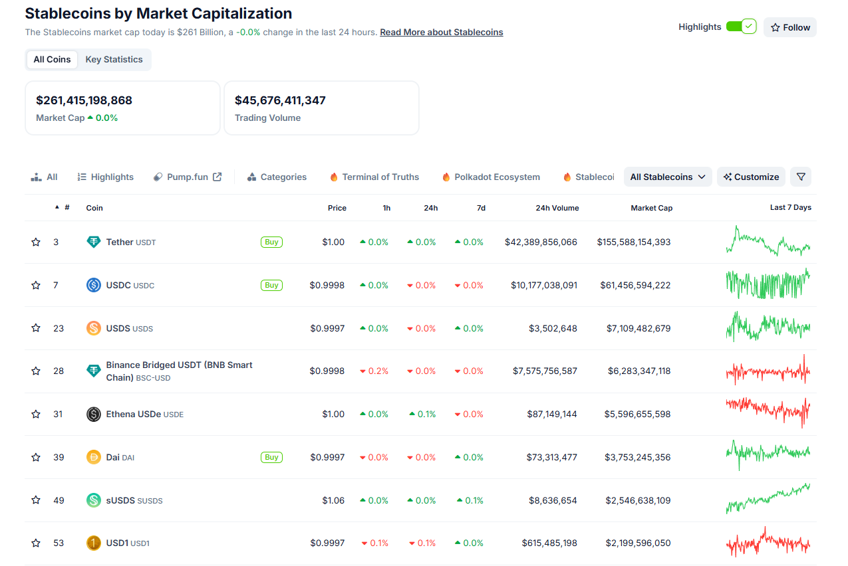Click the Follow button
The width and height of the screenshot is (848, 566).
tap(790, 27)
